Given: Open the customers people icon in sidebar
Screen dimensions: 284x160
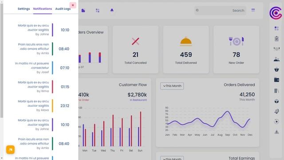Looking at the screenshot, I should (276, 59).
